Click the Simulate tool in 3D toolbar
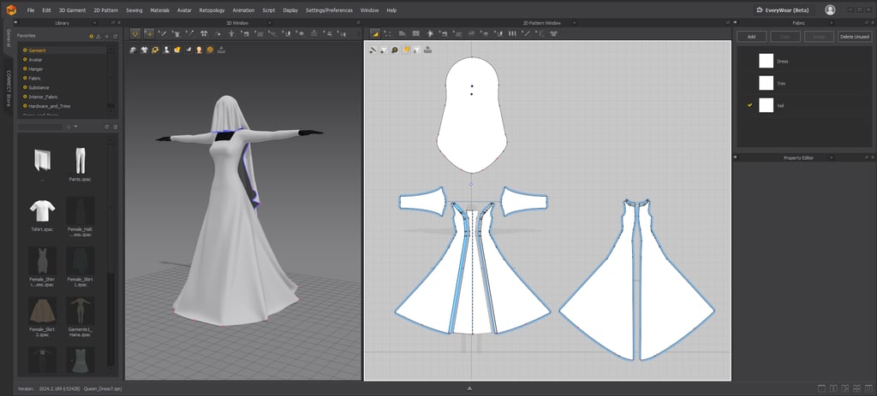The width and height of the screenshot is (877, 396). pos(135,33)
